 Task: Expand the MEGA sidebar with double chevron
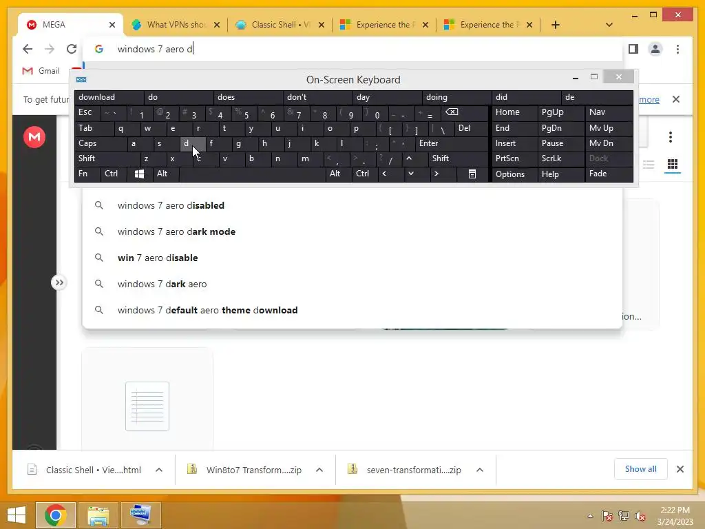click(59, 283)
